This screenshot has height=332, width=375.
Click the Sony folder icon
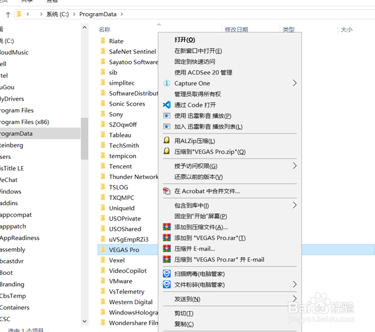(x=103, y=114)
